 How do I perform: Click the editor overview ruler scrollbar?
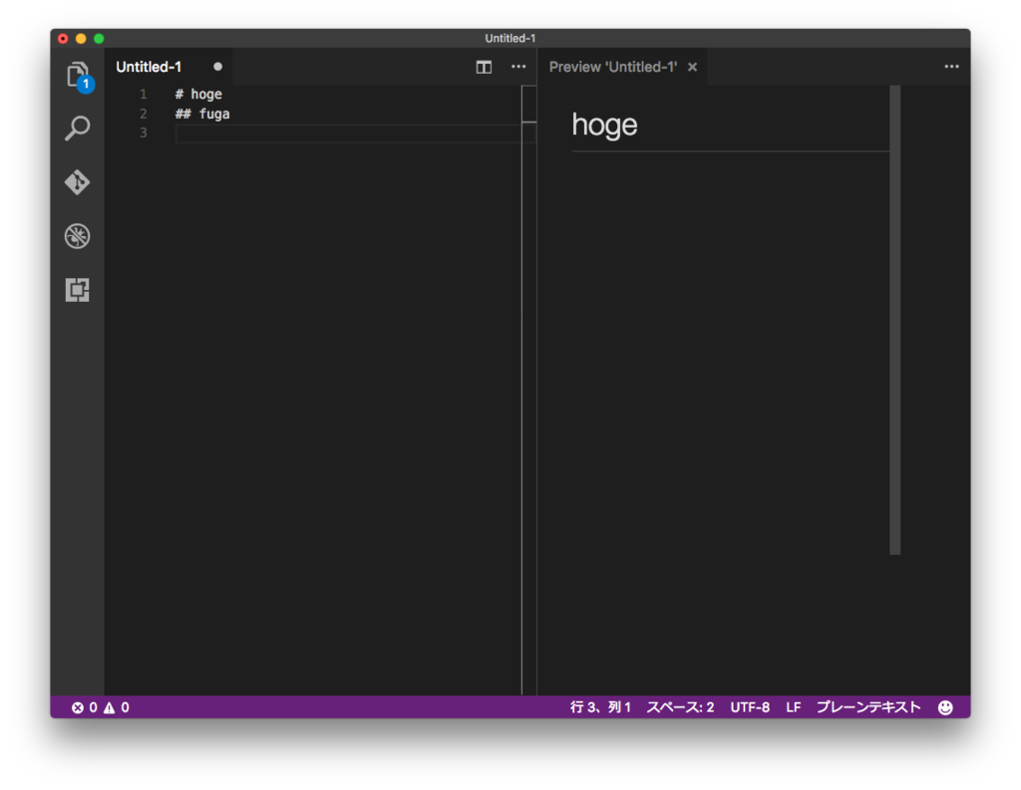click(x=528, y=390)
